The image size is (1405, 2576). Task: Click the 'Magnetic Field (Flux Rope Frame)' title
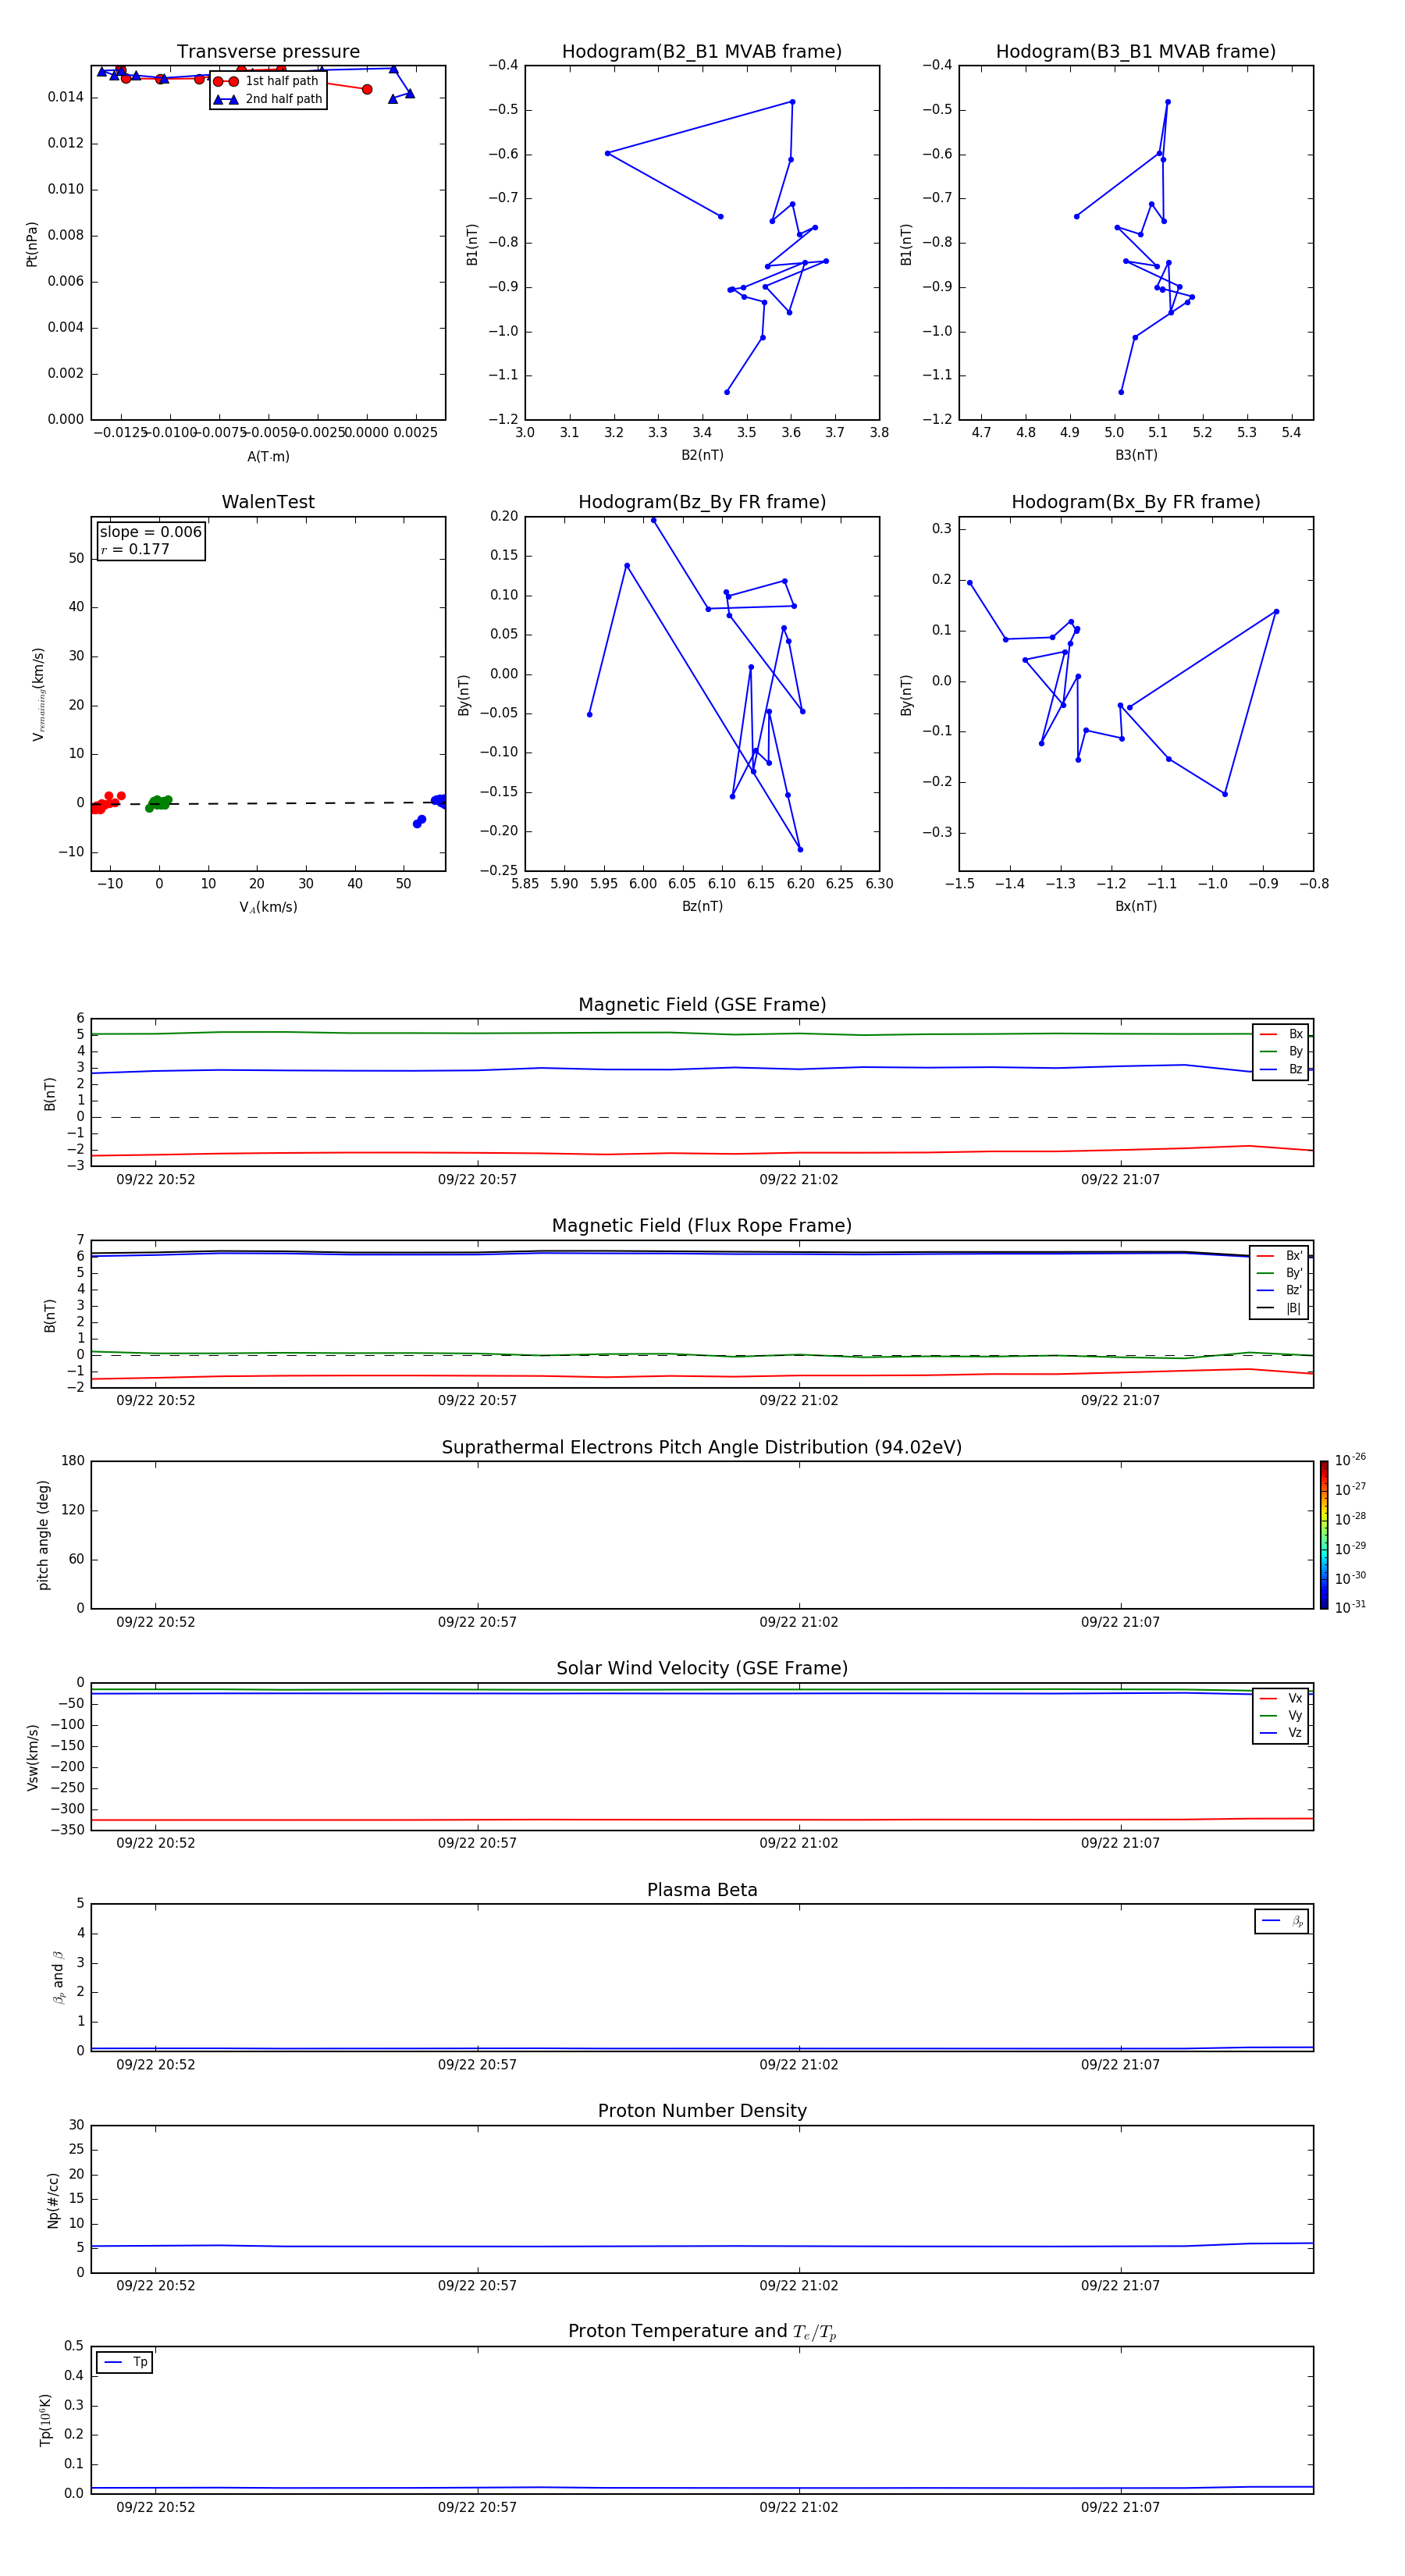click(x=702, y=1226)
